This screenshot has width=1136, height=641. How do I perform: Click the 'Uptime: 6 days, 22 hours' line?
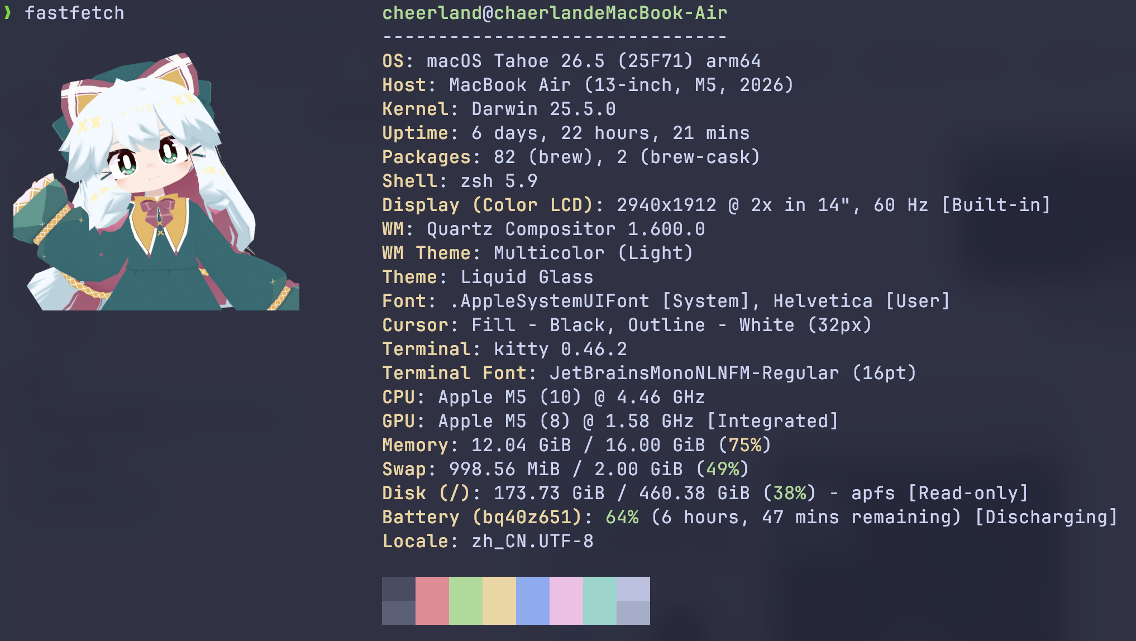(566, 133)
